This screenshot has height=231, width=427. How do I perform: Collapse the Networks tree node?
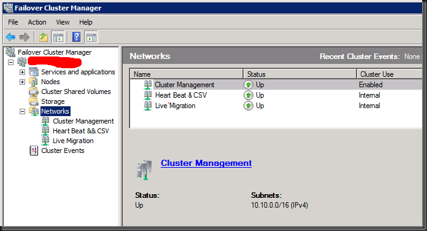pyautogui.click(x=22, y=111)
